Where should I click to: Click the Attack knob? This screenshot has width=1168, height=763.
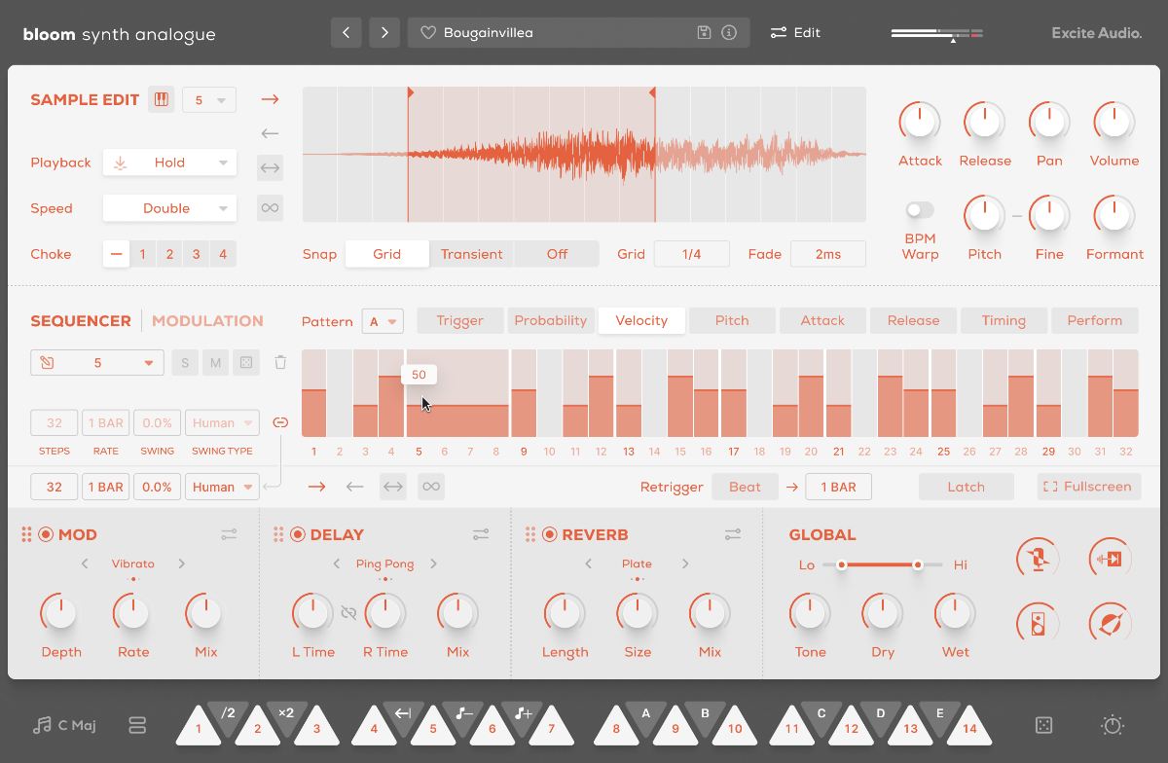click(x=920, y=122)
